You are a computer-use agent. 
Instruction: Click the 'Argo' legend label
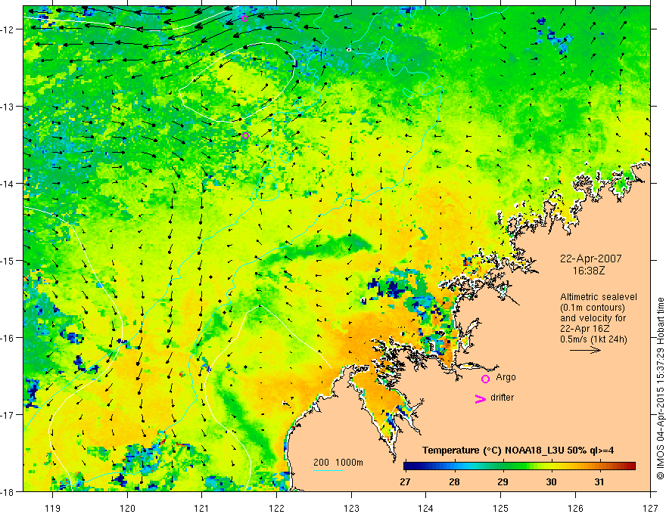(506, 377)
